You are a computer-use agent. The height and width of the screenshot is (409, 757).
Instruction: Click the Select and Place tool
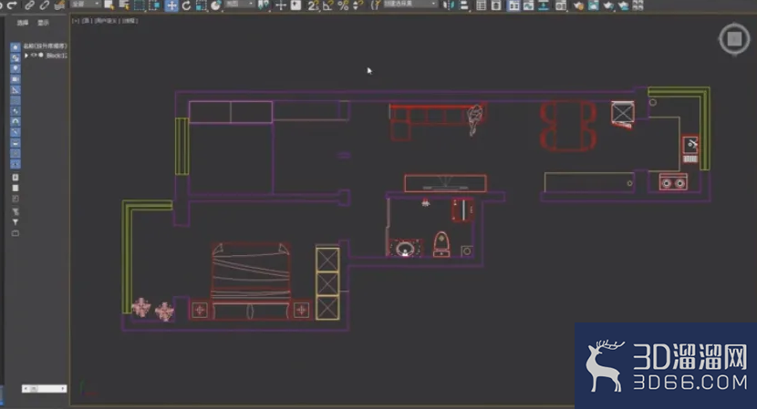pos(216,5)
